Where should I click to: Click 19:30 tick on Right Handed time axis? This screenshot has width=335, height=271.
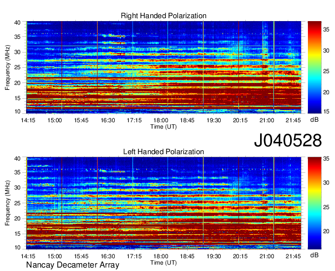point(214,120)
